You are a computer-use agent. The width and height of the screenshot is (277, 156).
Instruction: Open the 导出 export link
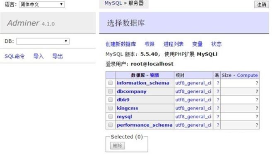pos(58,56)
